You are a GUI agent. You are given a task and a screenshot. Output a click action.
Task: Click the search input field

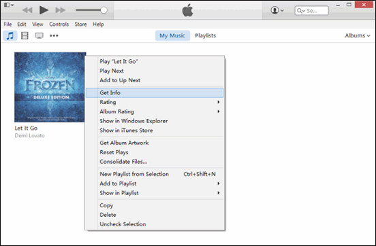pos(311,10)
